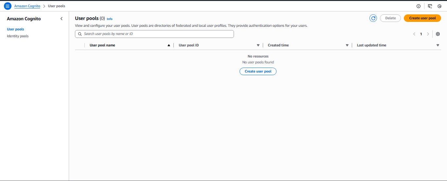Refresh the user pools list
This screenshot has height=181, width=447.
(x=373, y=18)
